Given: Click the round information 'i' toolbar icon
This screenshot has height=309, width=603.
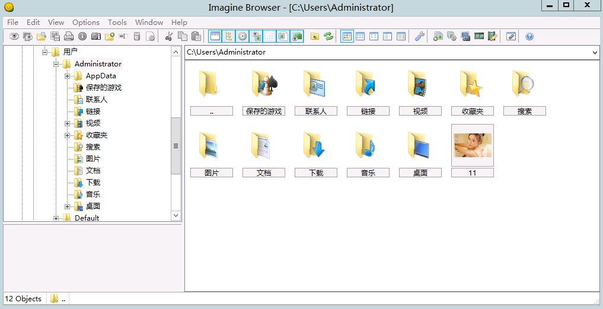Looking at the screenshot, I should pyautogui.click(x=82, y=37).
